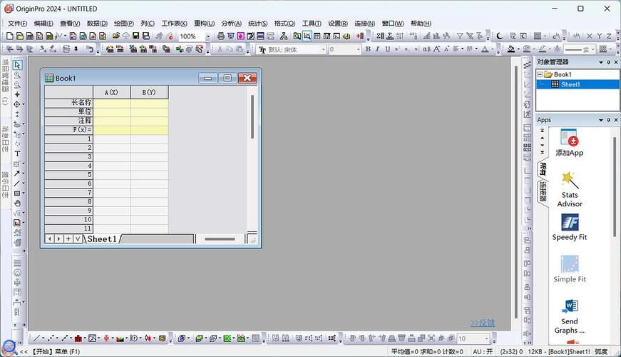621x357 pixels.
Task: Pin the 对象管理器 panel
Action: 609,62
